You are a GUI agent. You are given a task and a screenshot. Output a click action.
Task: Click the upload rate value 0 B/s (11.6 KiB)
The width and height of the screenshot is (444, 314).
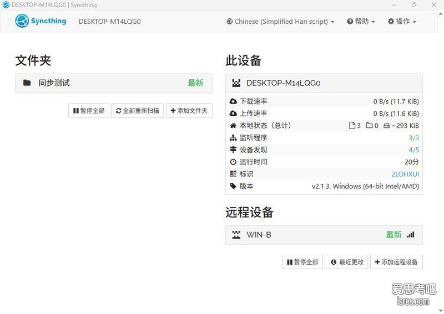(396, 114)
